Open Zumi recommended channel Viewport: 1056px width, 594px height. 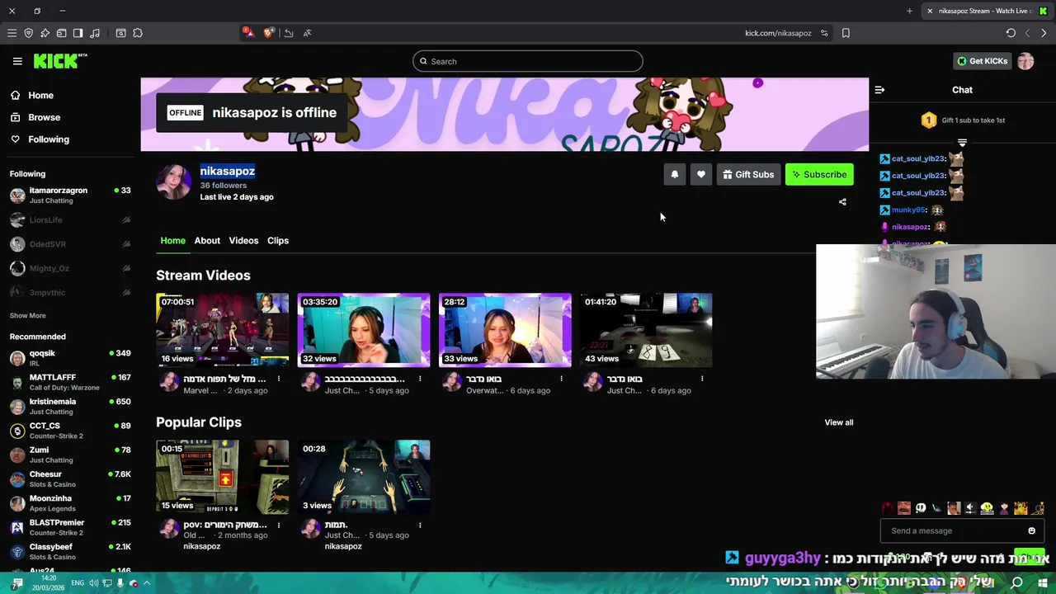pyautogui.click(x=70, y=455)
